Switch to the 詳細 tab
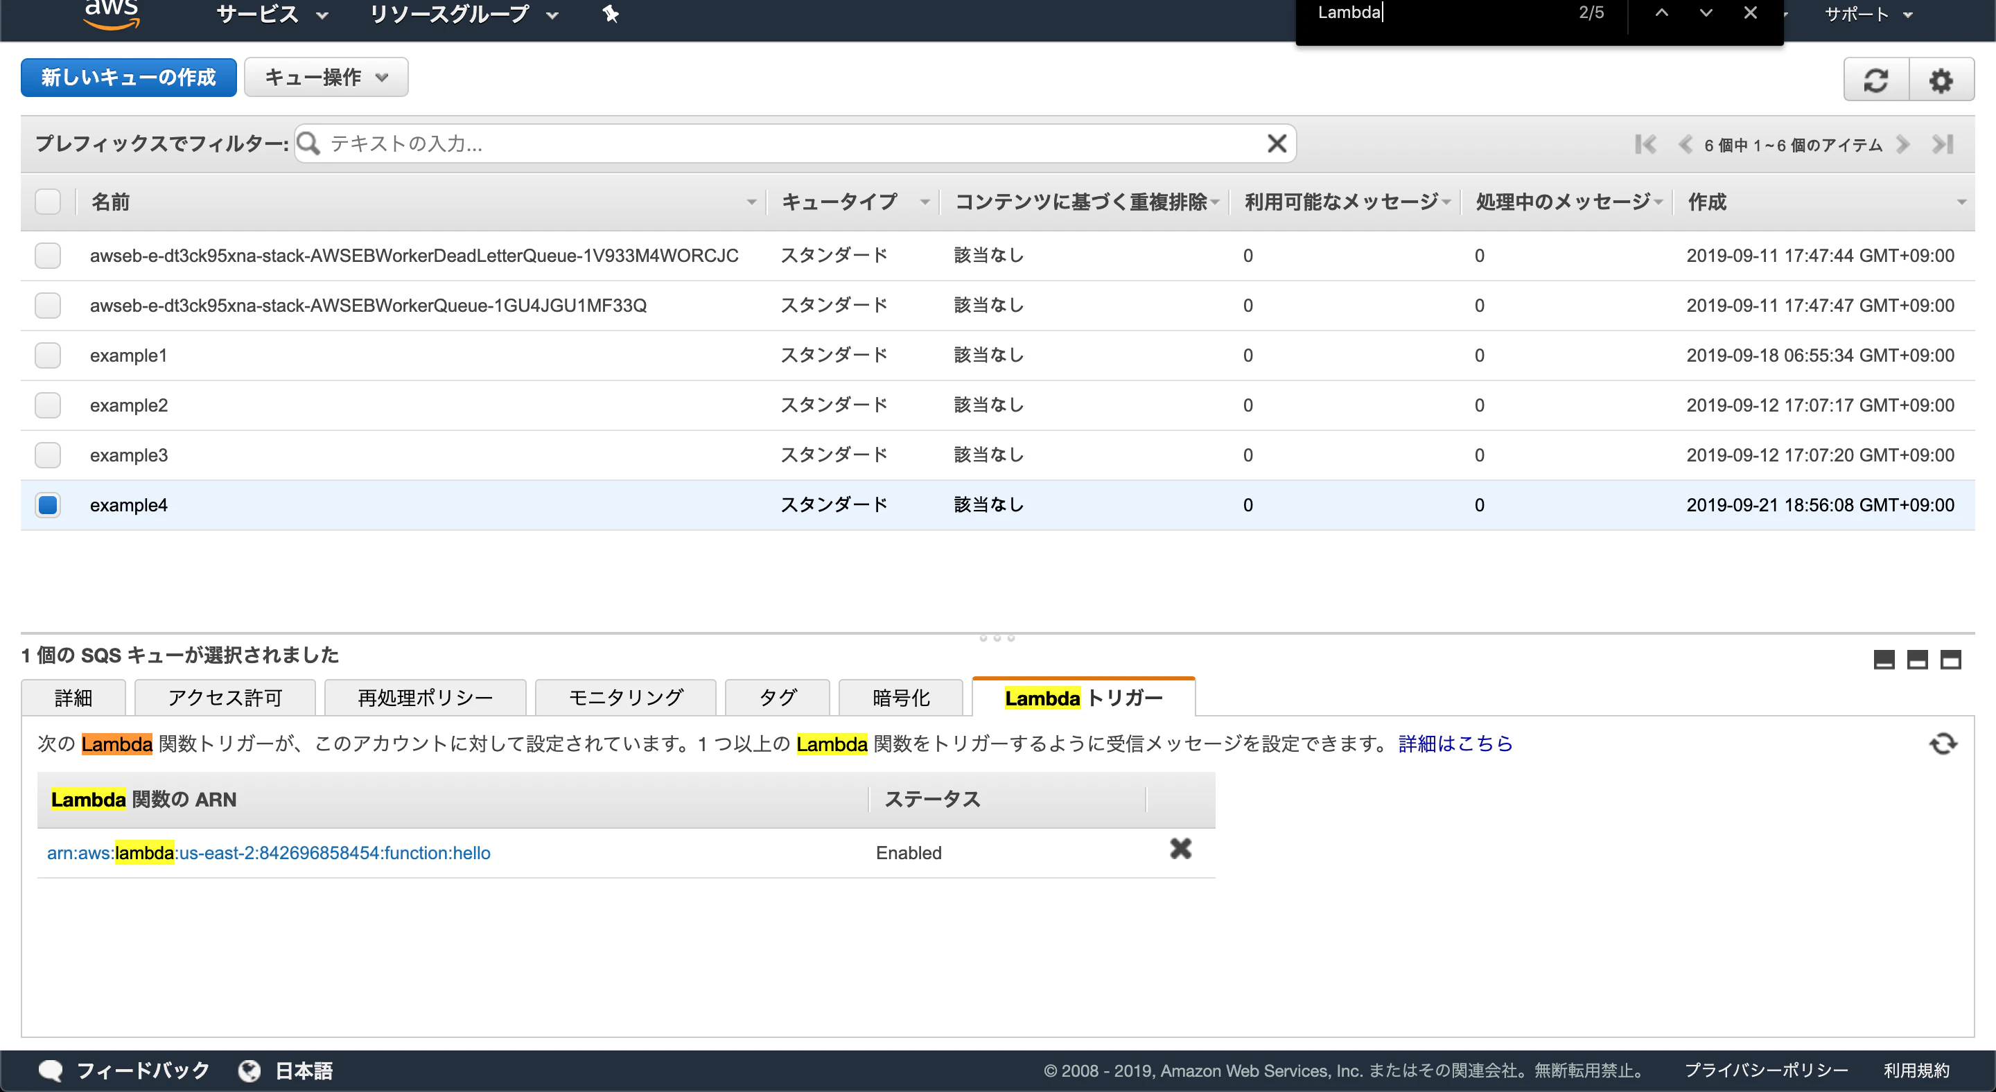The height and width of the screenshot is (1092, 1996). point(73,698)
